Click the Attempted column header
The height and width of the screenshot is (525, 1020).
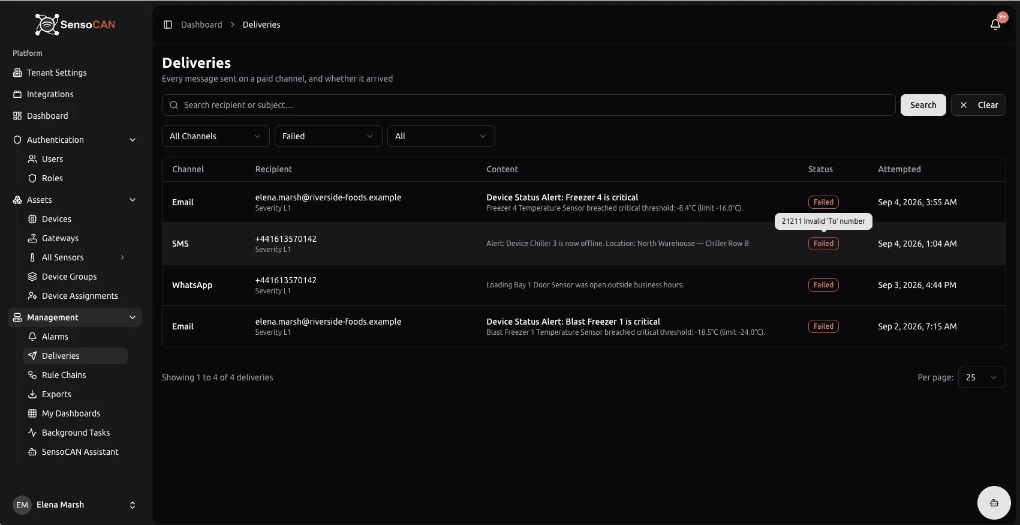click(899, 169)
